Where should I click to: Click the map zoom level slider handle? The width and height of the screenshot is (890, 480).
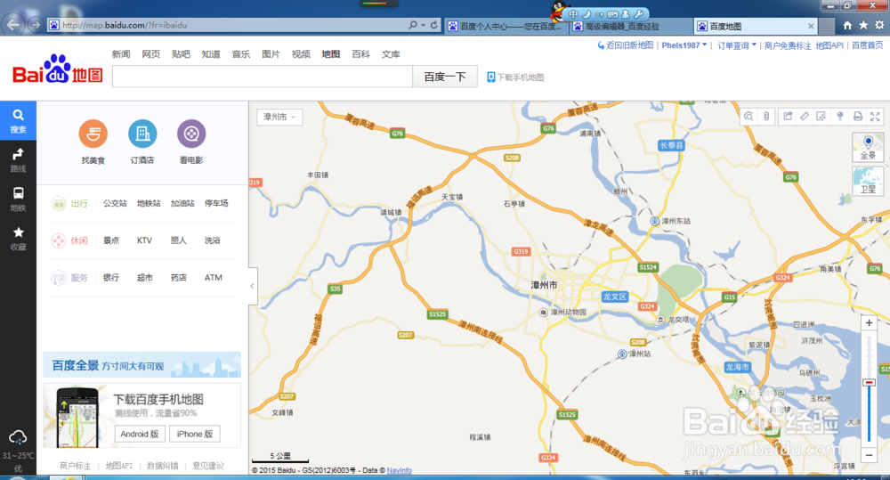click(869, 383)
